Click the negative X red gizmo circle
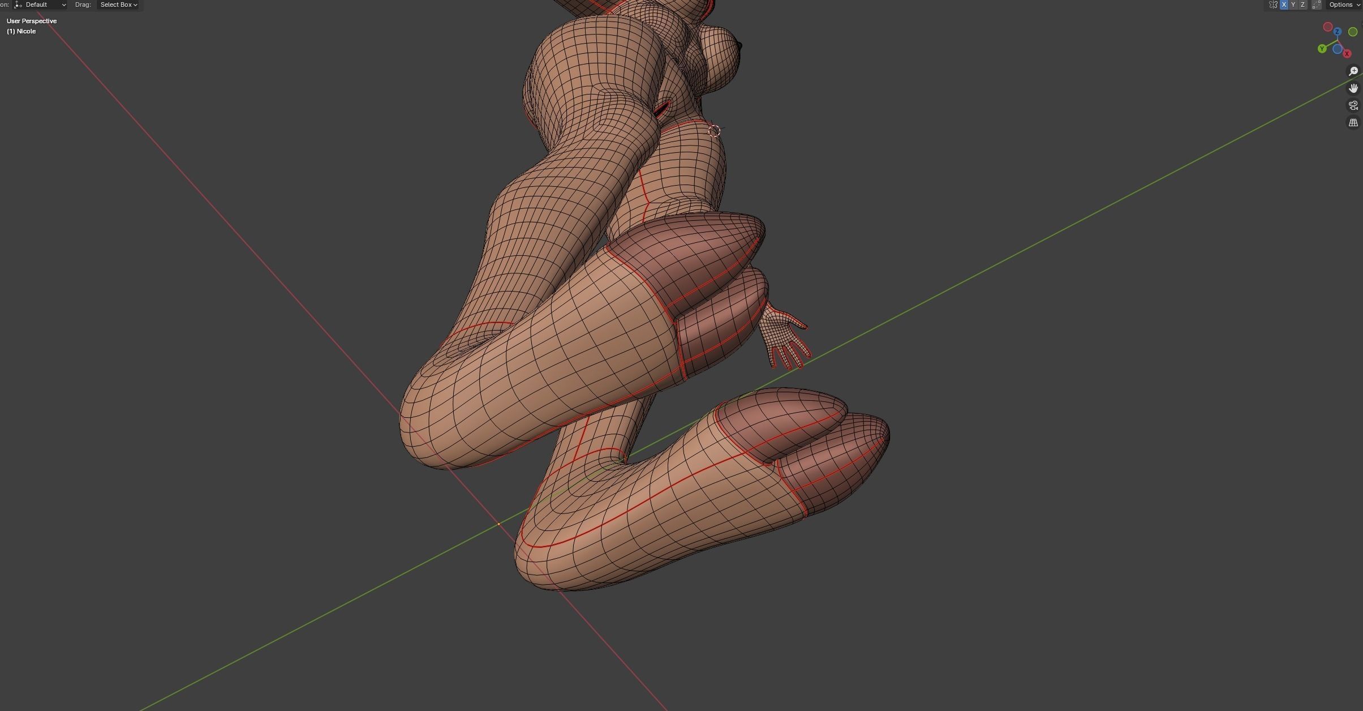Viewport: 1363px width, 711px height. coord(1327,27)
